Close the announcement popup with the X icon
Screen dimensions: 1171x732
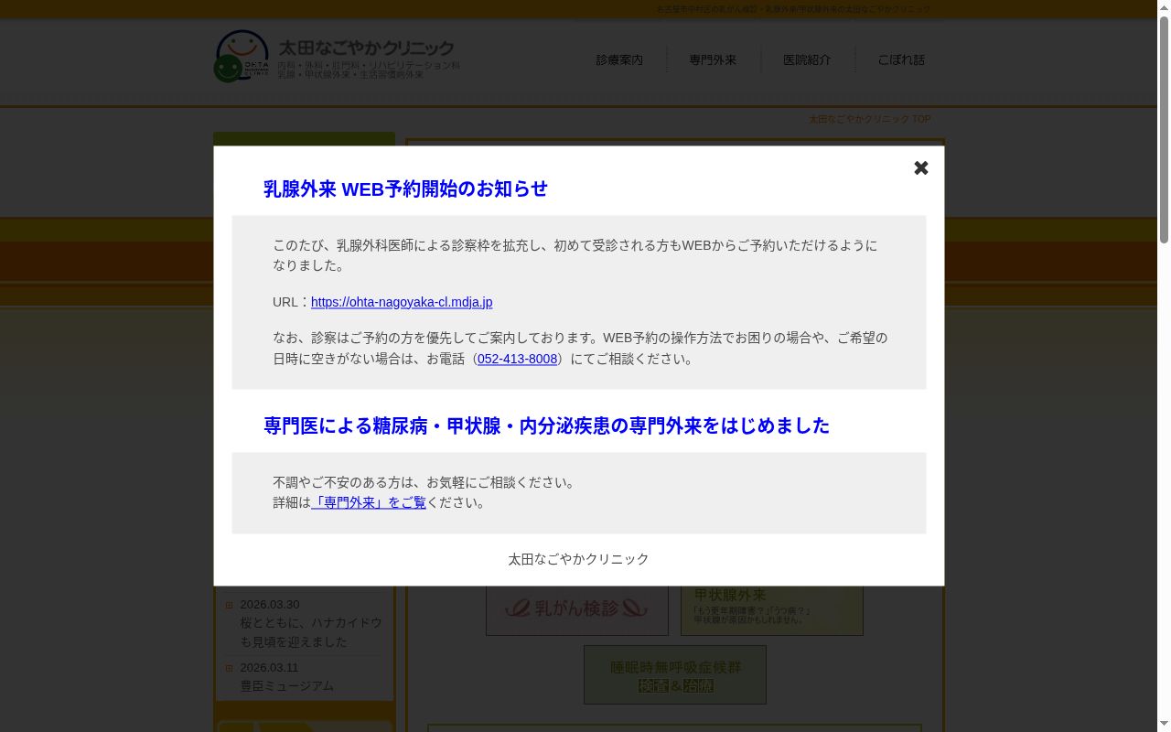coord(921,167)
